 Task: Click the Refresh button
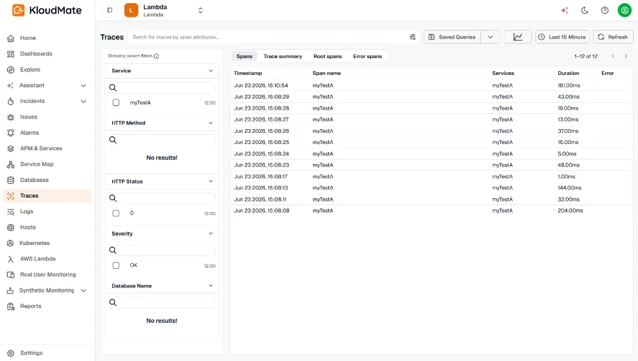point(613,37)
